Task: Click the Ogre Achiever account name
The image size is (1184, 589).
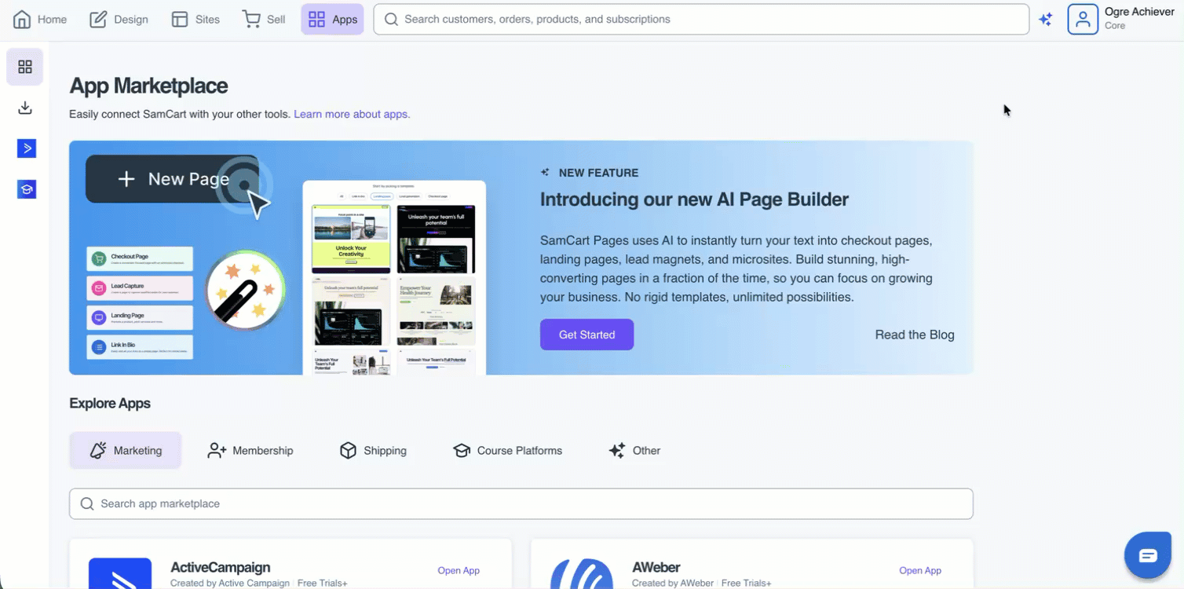Action: 1139,12
